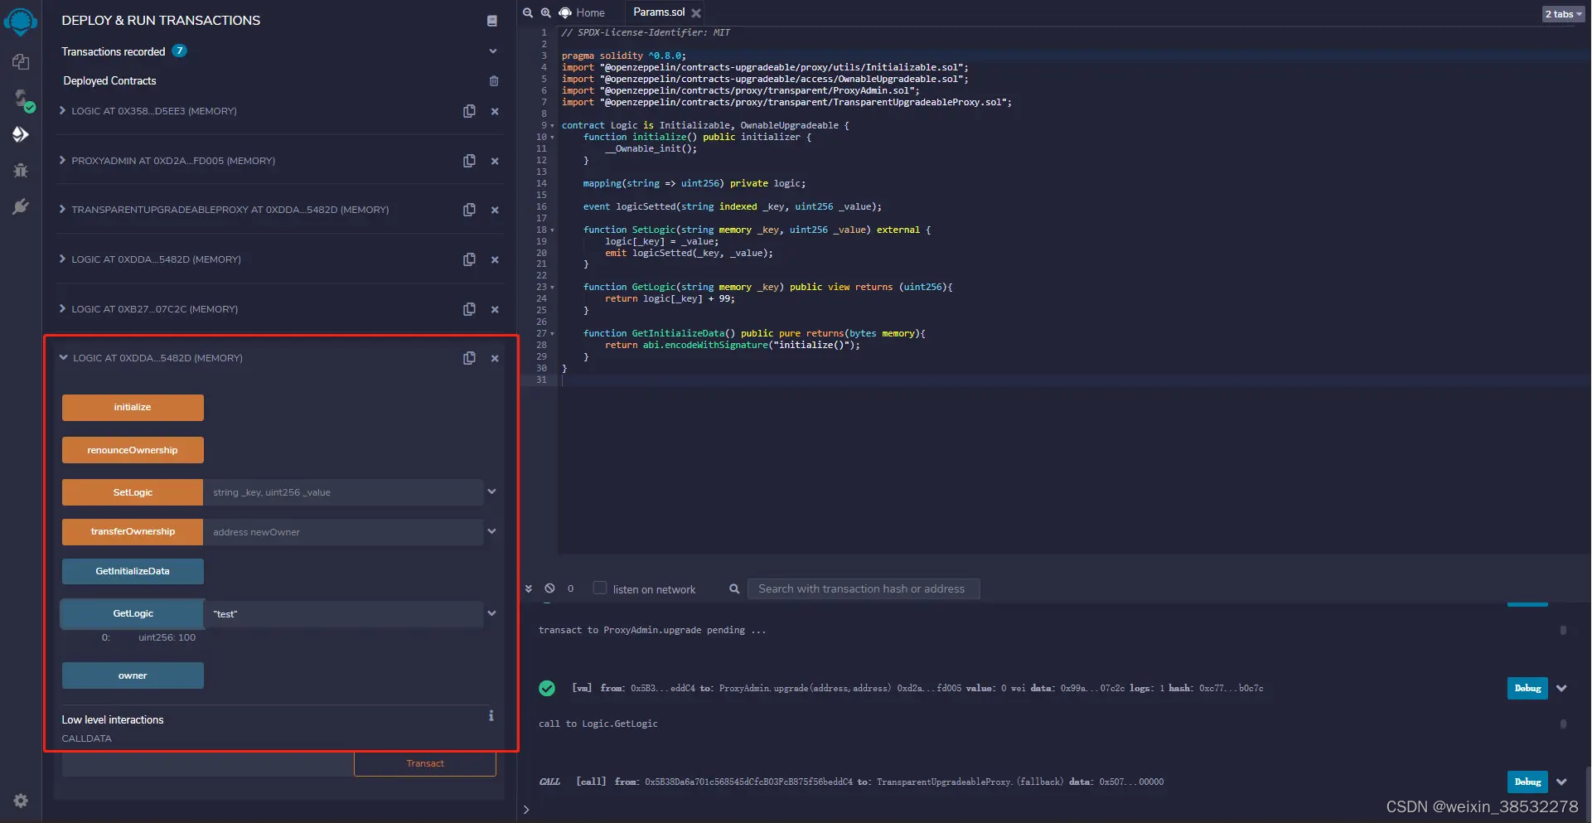Click the terminal prompt arrow at bottom

pos(525,810)
